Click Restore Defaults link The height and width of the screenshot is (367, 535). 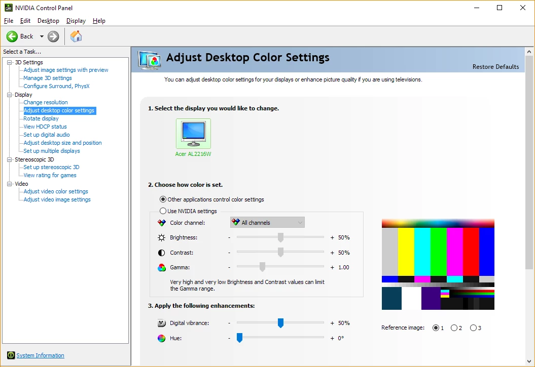[495, 67]
